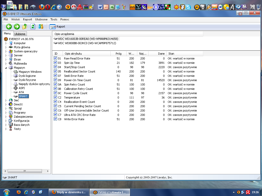Select the ATA tree item

(x=21, y=92)
